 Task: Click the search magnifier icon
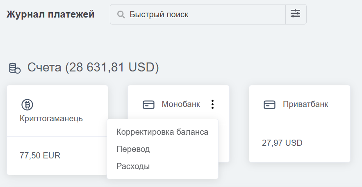[x=121, y=15]
